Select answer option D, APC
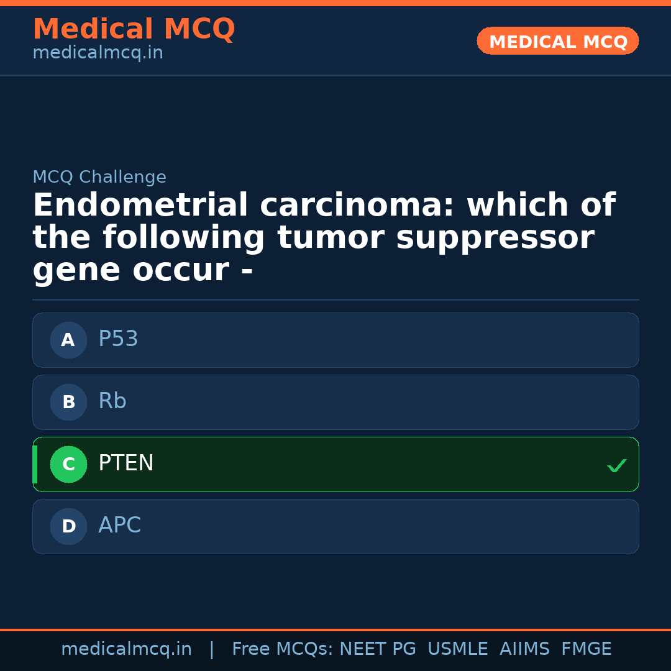Screen dimensions: 671x671 pos(335,526)
